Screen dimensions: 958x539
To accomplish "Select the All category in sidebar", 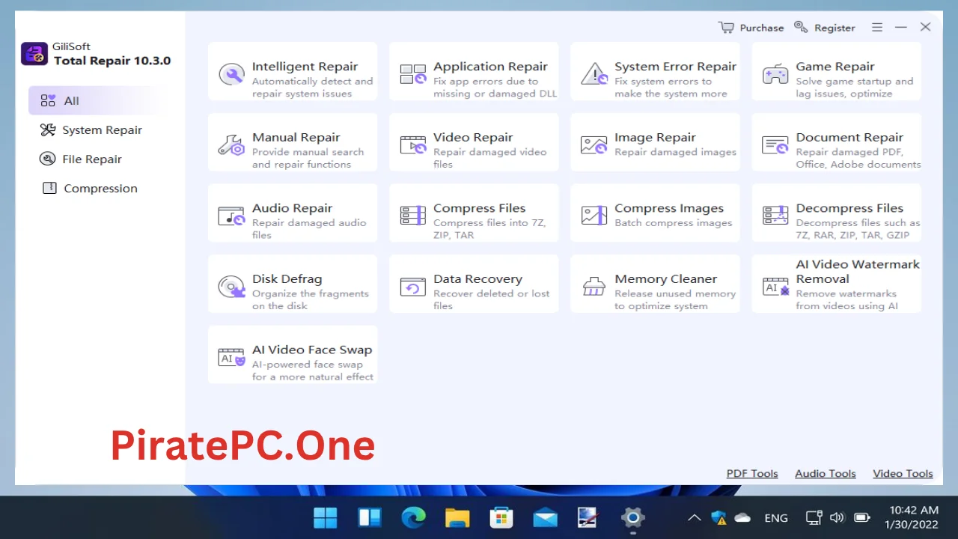I will [x=93, y=100].
